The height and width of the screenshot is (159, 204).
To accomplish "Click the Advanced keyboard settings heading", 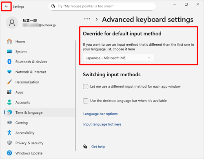I will 148,20.
